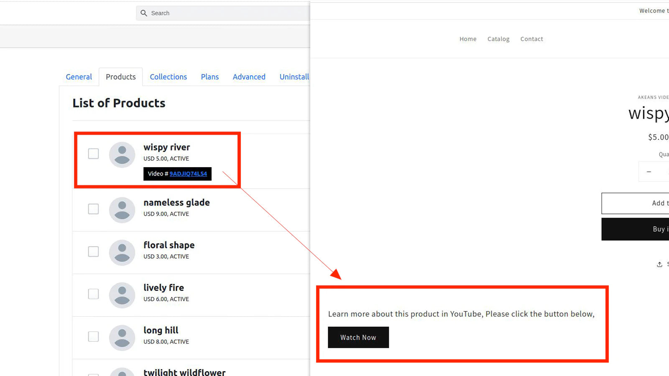Click the wispy river product avatar
The width and height of the screenshot is (669, 376).
(122, 155)
